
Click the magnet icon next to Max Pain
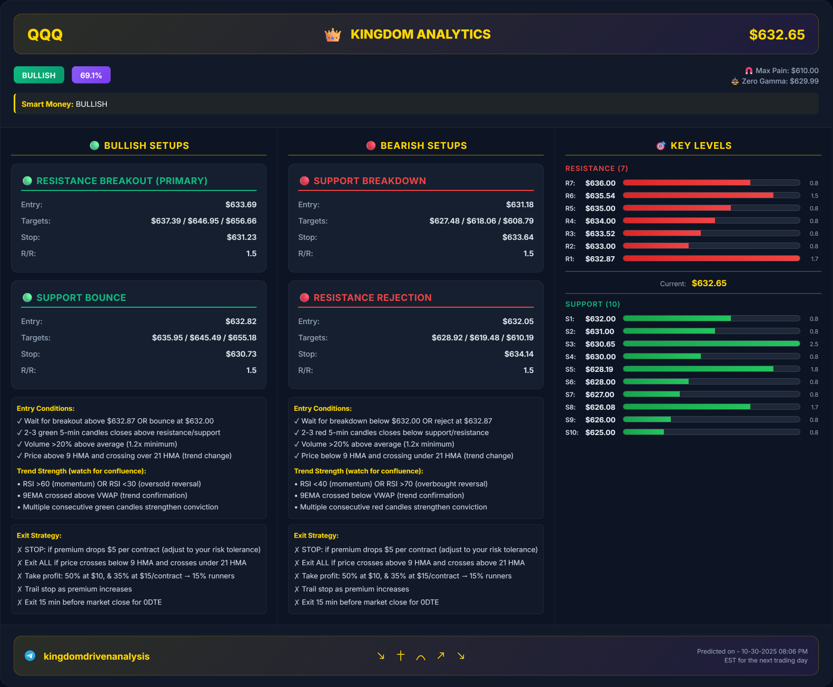point(749,70)
